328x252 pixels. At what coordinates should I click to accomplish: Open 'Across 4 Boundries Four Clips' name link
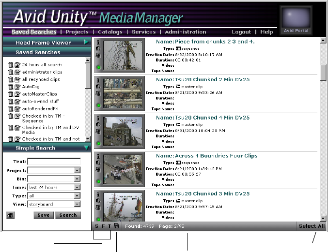[216, 156]
